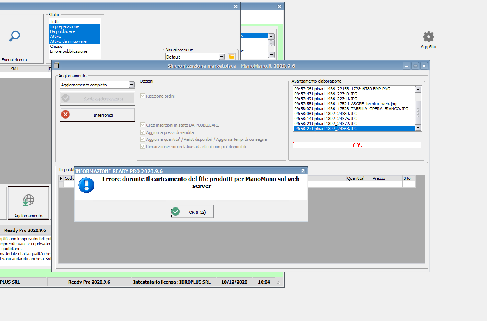Open the Aggiornamento completo dropdown
The image size is (487, 321).
click(132, 85)
